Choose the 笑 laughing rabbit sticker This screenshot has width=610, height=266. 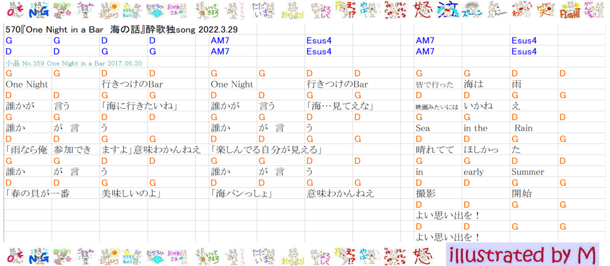tap(546, 10)
